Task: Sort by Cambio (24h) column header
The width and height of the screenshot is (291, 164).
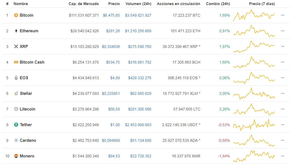Action: (x=218, y=4)
